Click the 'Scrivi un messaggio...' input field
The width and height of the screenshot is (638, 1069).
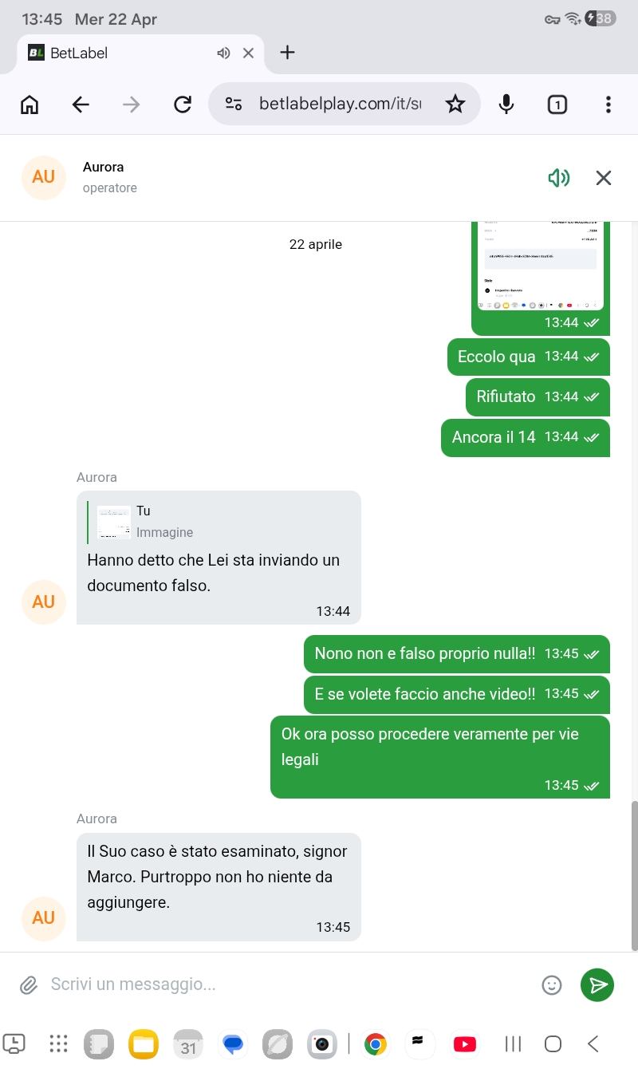click(287, 984)
